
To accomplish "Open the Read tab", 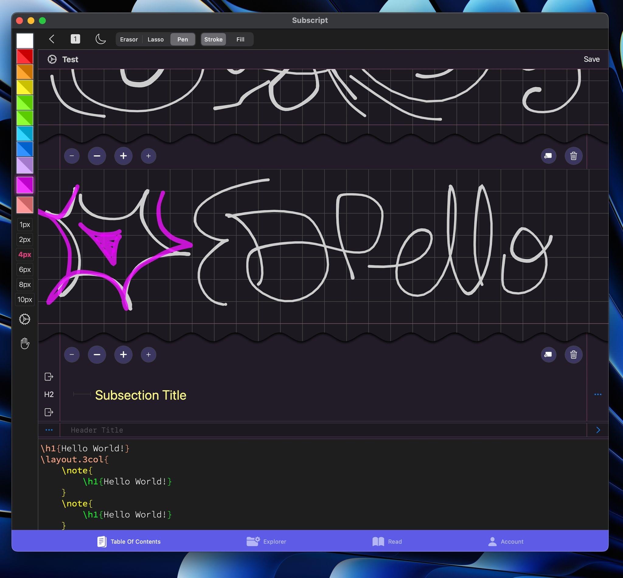I will (x=388, y=541).
